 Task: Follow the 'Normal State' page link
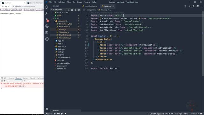[x=5, y=10]
